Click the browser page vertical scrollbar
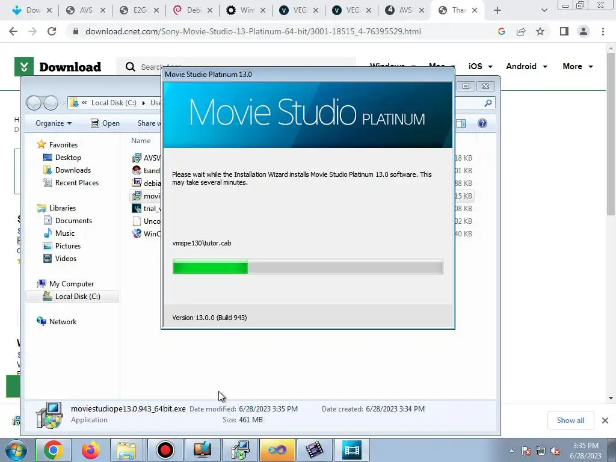The height and width of the screenshot is (462, 616). 611,134
